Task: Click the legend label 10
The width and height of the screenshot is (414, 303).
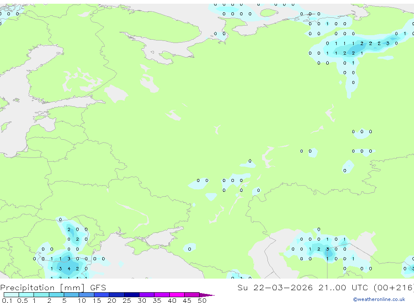Action: pyautogui.click(x=82, y=301)
